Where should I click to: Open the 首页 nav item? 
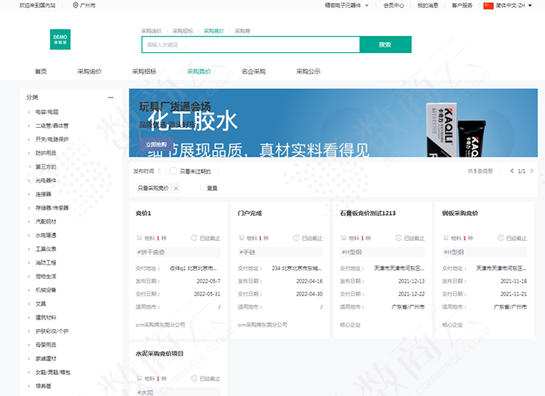(40, 72)
